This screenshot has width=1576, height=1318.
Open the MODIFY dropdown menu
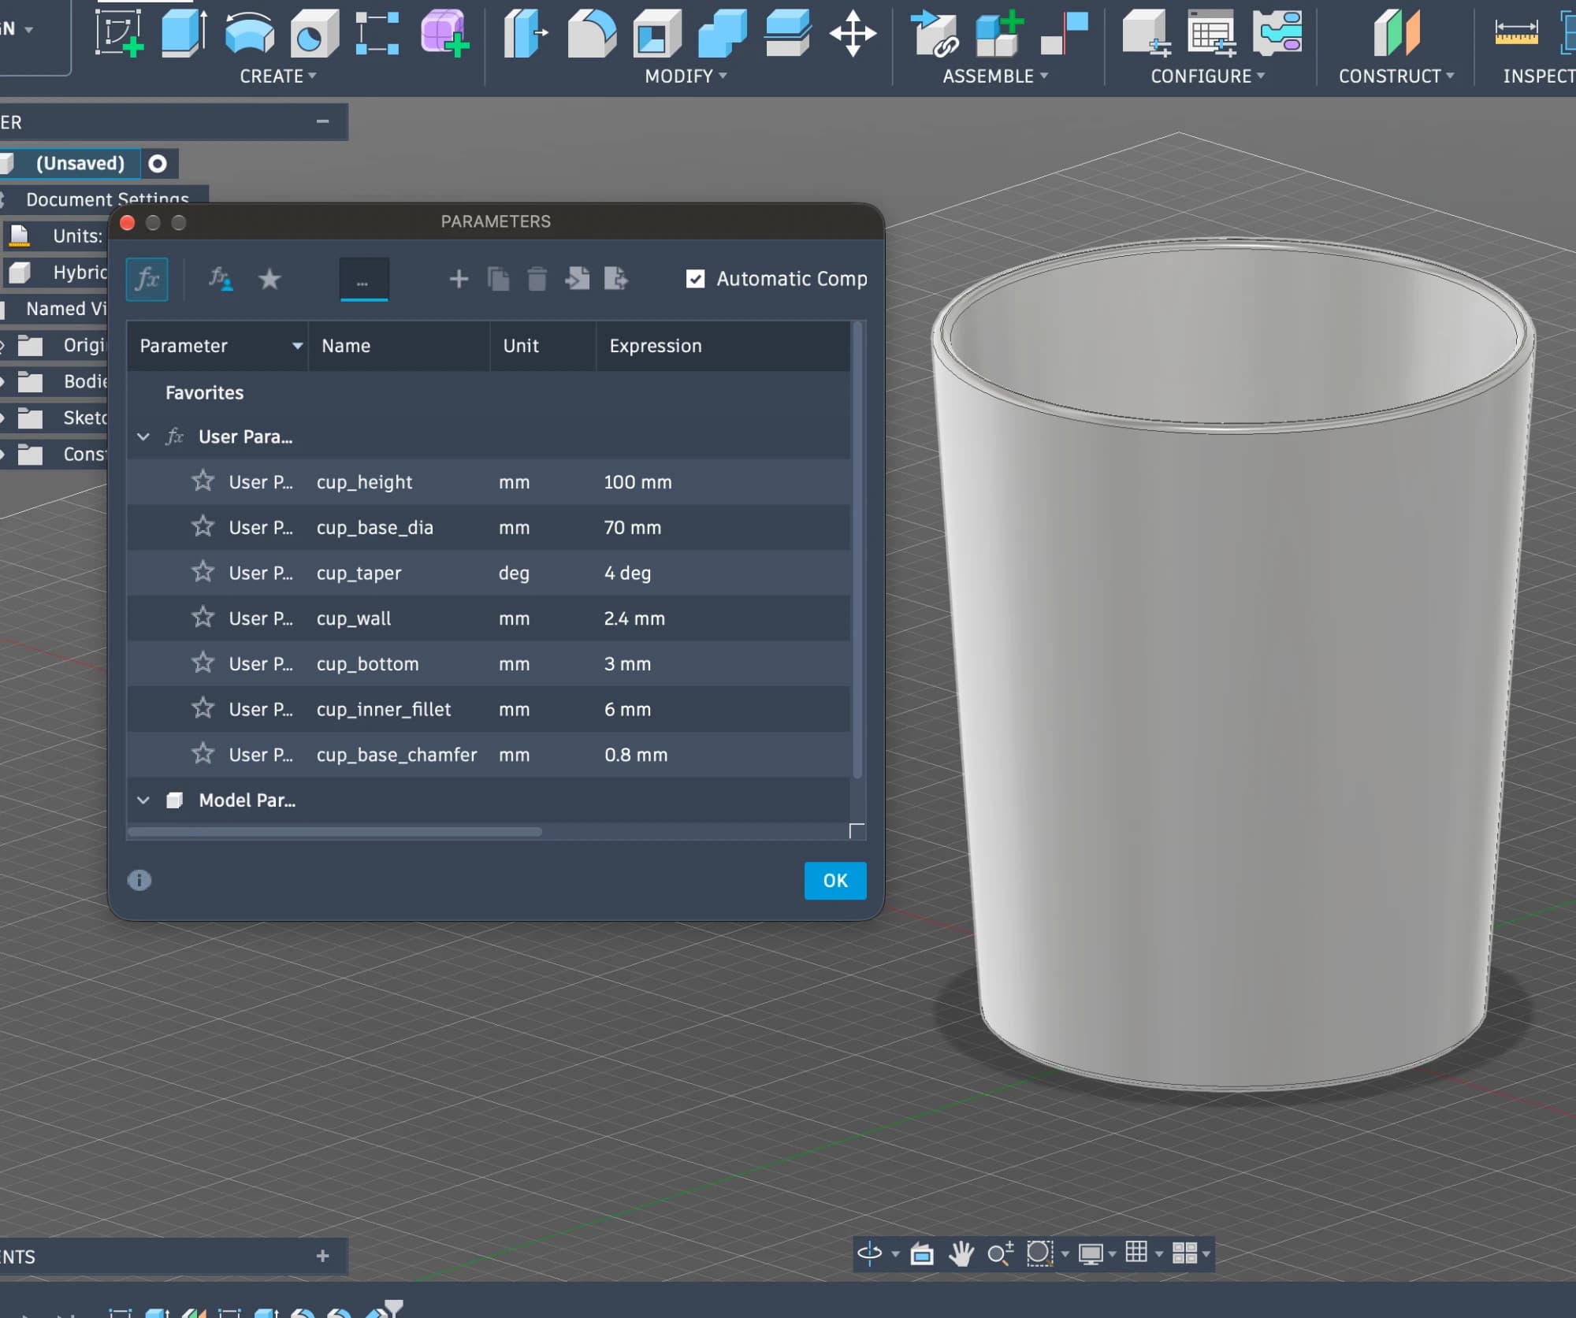686,76
